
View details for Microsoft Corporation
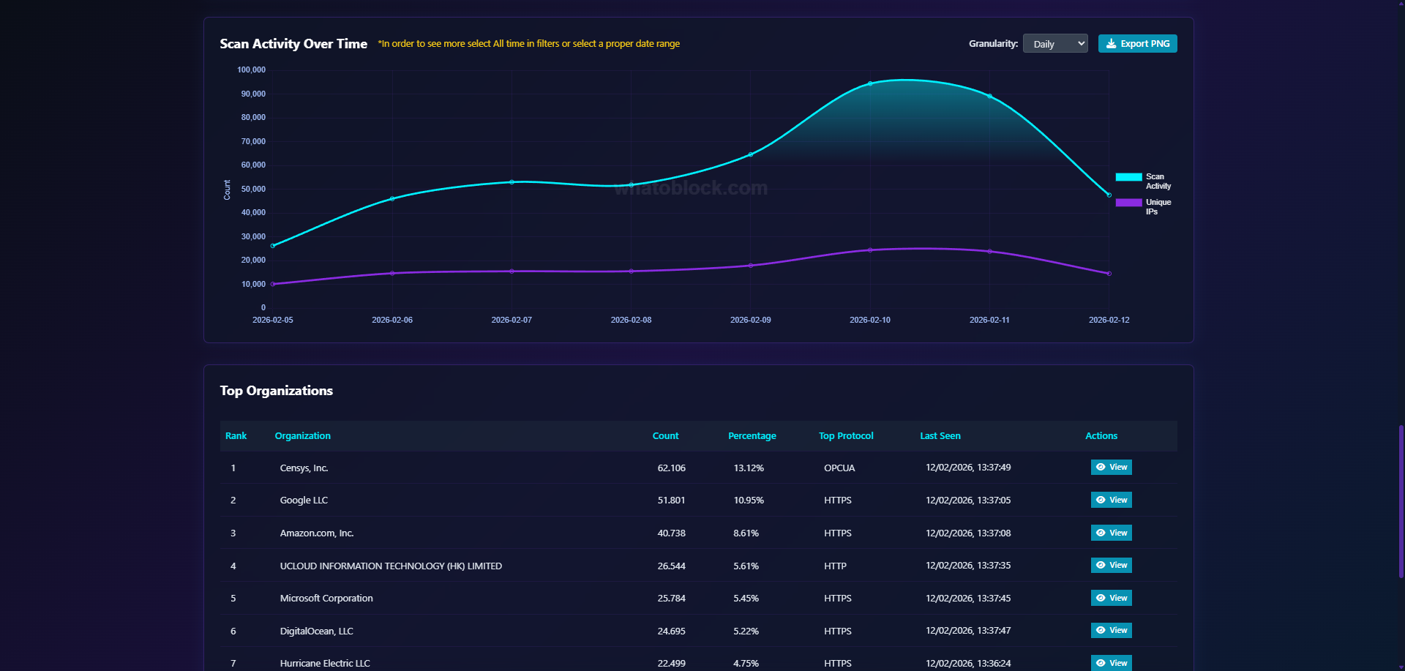1111,598
